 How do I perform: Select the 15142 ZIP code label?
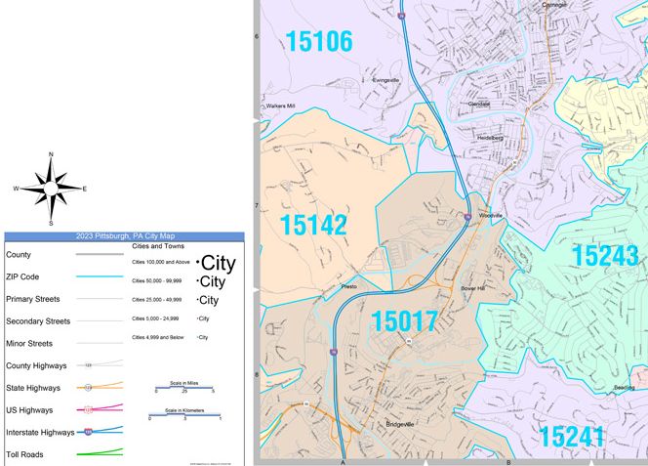point(312,226)
